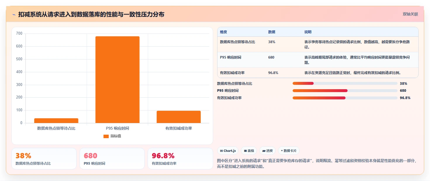Select the 数据卡片 chip

click(289, 151)
